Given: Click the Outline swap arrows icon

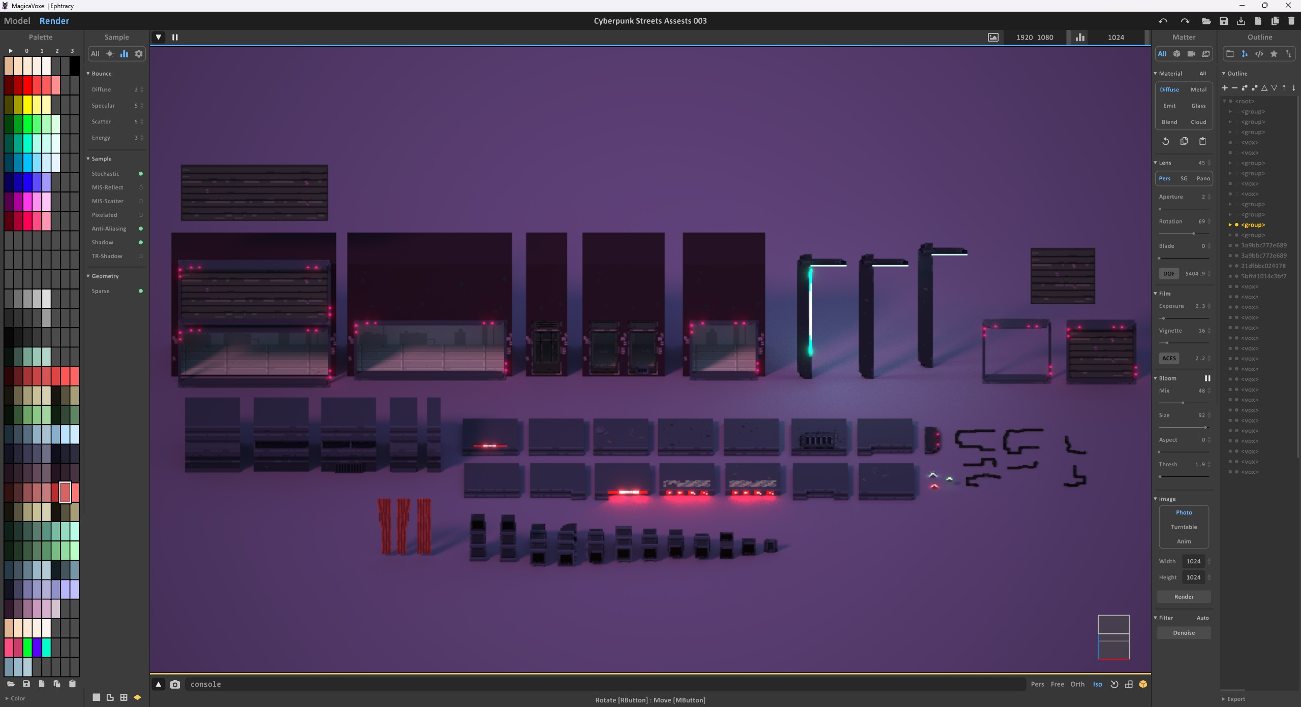Looking at the screenshot, I should [1288, 54].
